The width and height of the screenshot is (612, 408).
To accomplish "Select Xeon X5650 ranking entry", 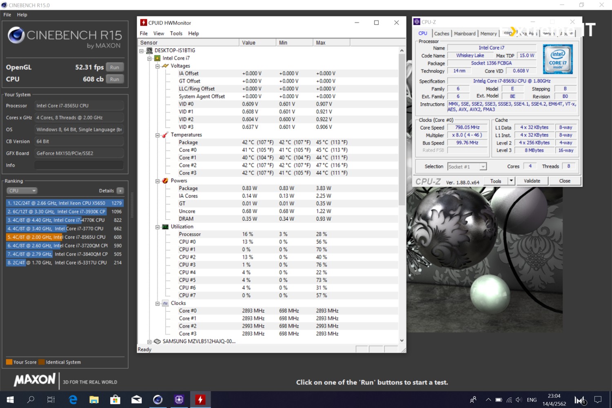I will coord(64,203).
